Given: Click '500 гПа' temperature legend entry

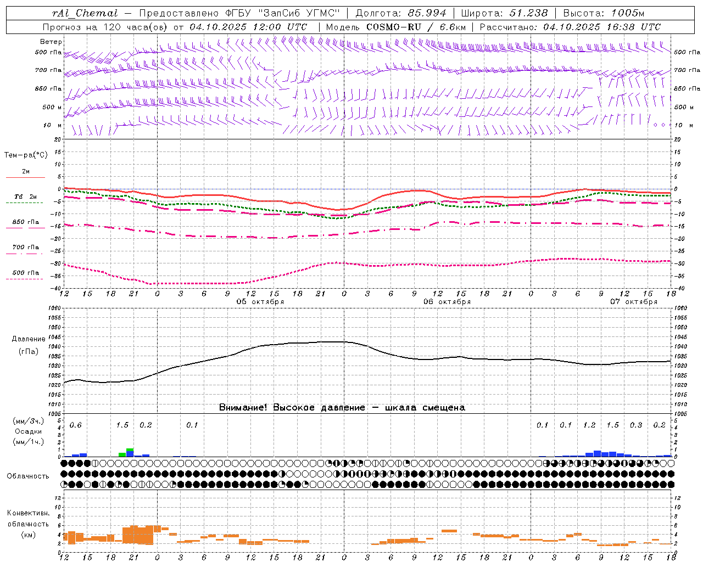Looking at the screenshot, I should 26,273.
